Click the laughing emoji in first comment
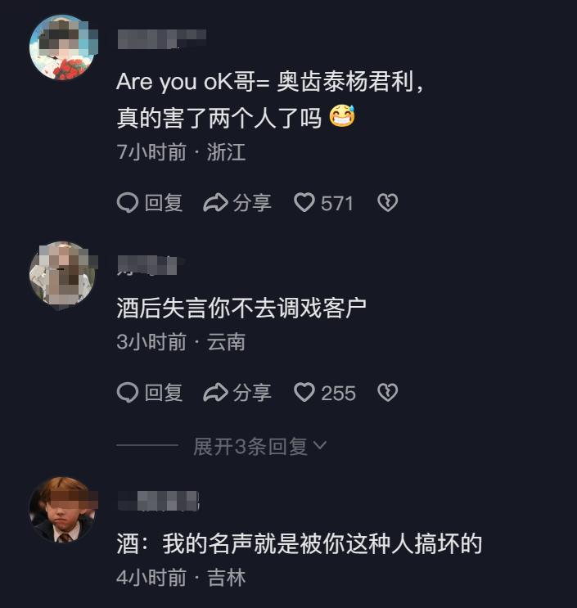The image size is (577, 608). pos(342,117)
